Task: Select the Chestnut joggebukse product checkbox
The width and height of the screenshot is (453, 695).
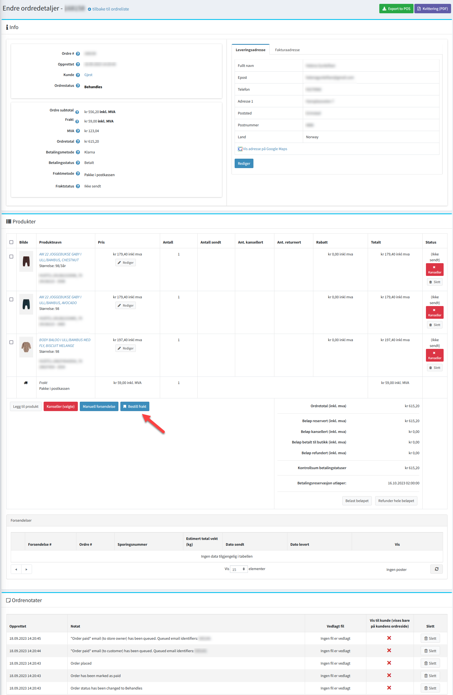Action: pyautogui.click(x=11, y=256)
